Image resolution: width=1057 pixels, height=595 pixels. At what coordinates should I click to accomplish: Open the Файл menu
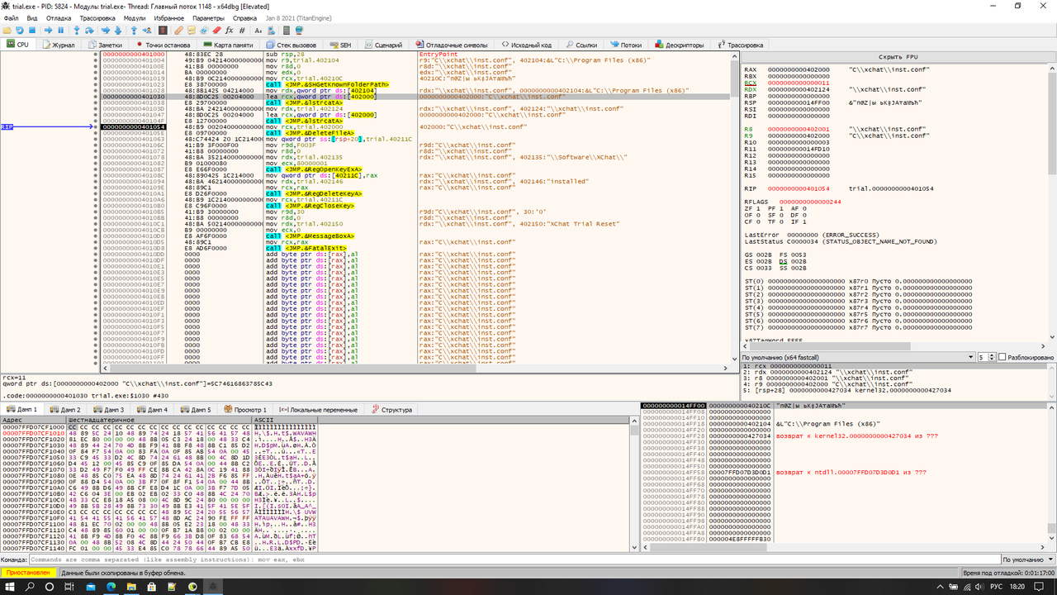click(x=11, y=17)
